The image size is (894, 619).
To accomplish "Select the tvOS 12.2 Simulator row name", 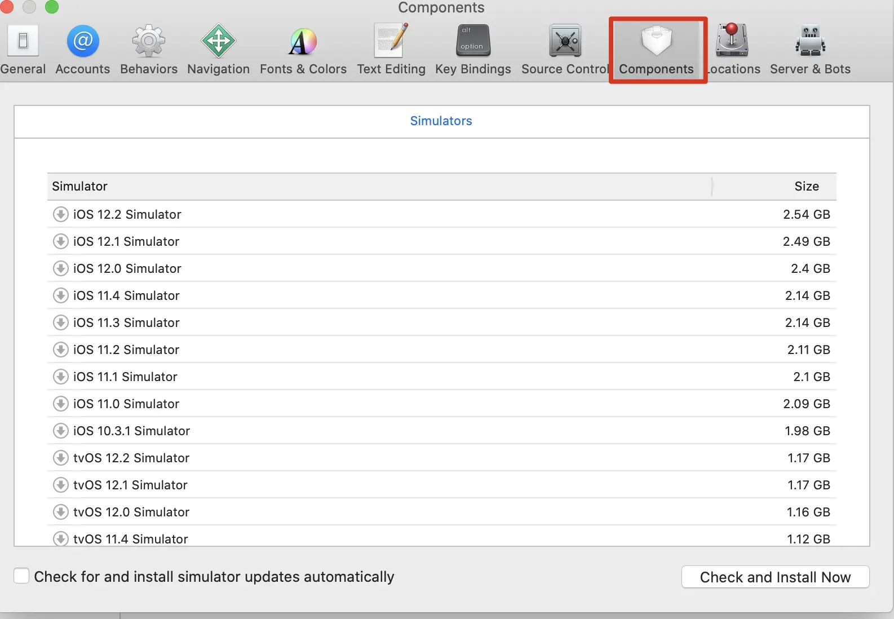I will point(131,458).
